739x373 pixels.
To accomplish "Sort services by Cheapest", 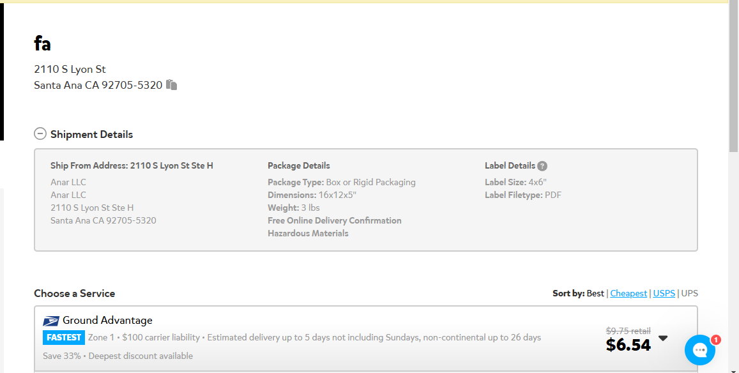I will tap(629, 293).
